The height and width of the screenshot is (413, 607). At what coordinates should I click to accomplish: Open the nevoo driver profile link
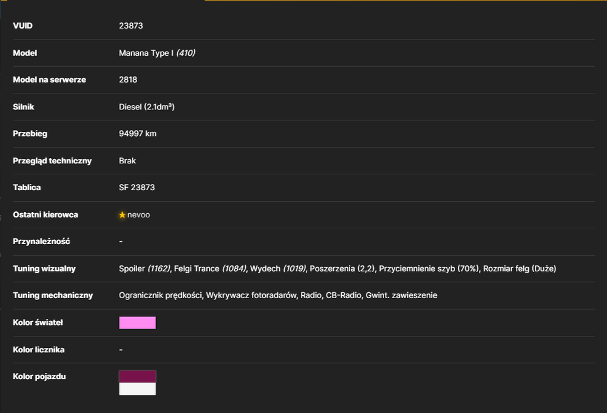tap(138, 214)
